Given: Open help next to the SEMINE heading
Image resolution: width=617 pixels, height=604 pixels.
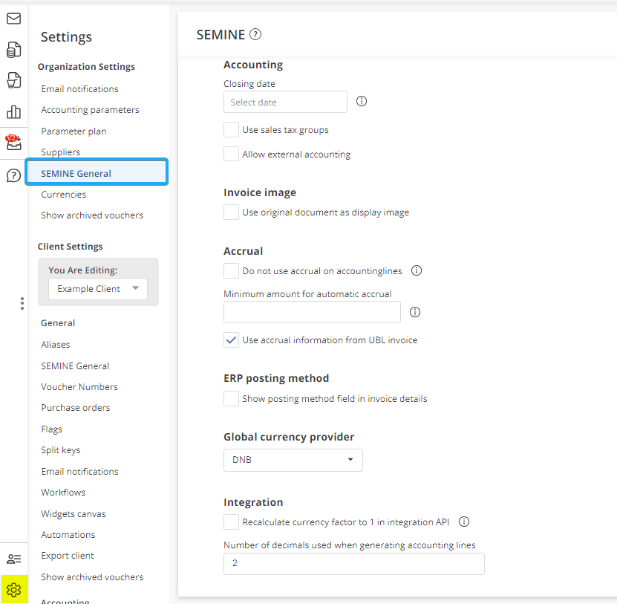Looking at the screenshot, I should pos(256,34).
